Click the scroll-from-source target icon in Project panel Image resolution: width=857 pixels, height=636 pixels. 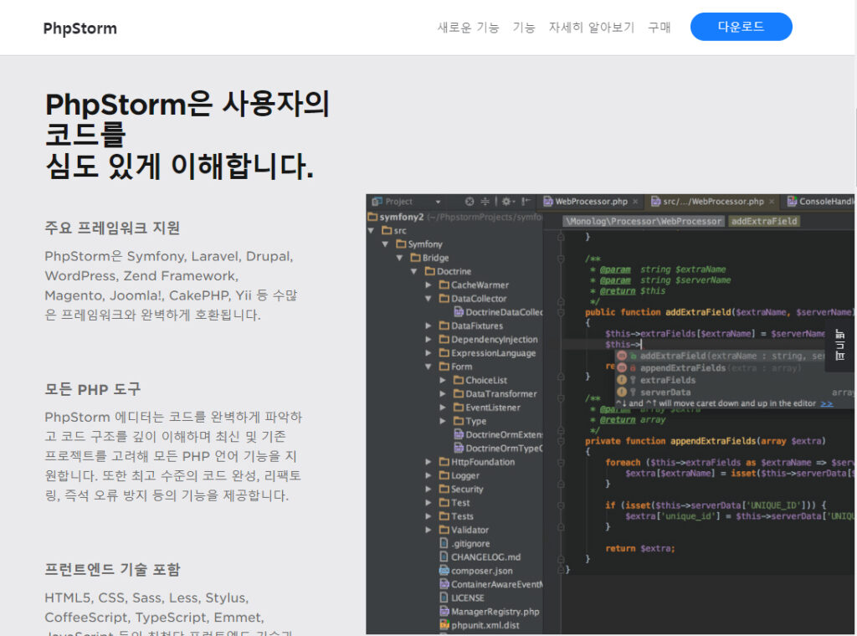click(x=470, y=202)
